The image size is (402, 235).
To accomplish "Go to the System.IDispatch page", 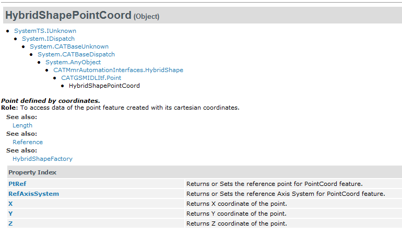I will 48,39.
